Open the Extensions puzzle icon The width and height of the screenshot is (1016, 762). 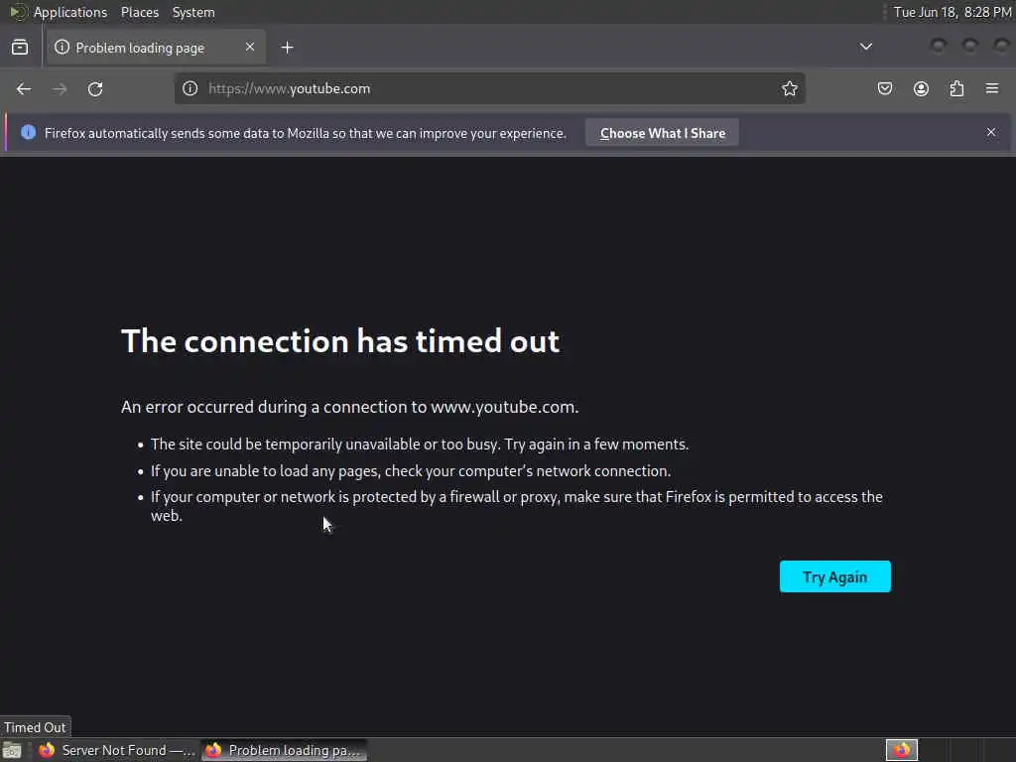(956, 88)
